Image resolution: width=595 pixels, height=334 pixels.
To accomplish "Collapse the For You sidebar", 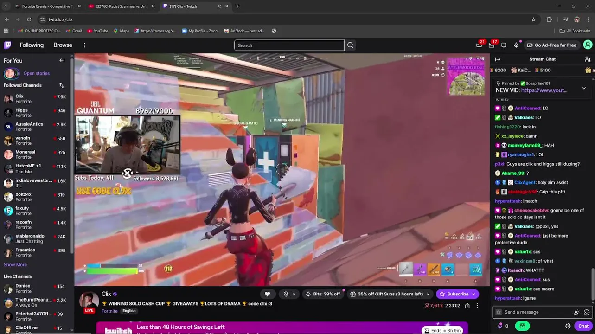I will [62, 60].
